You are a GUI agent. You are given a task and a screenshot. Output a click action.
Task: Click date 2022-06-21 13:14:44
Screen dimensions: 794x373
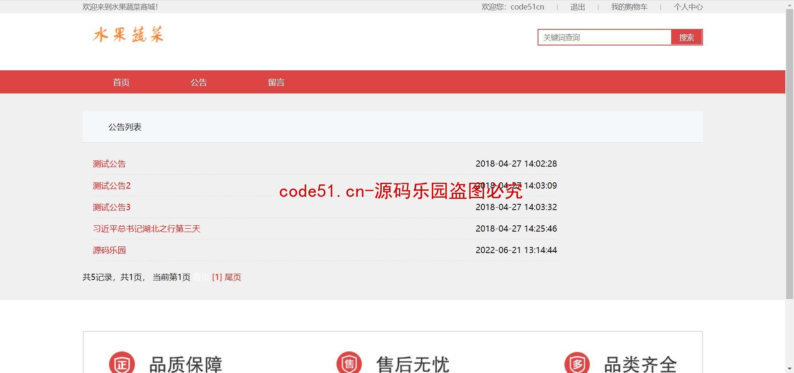516,250
